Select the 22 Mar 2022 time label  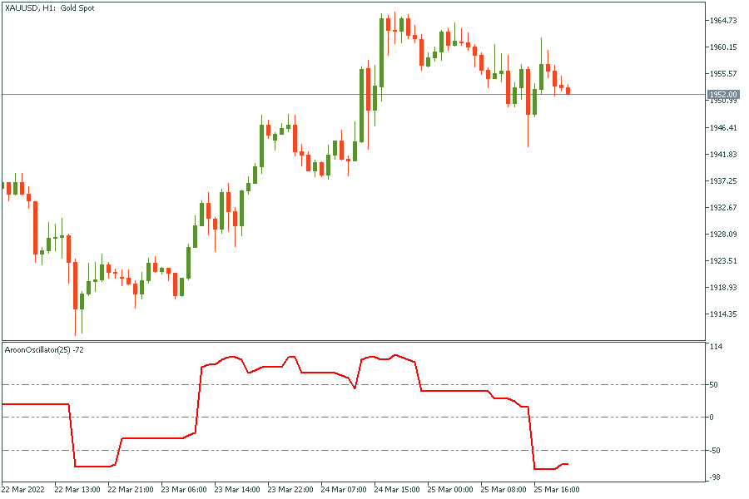(x=24, y=490)
